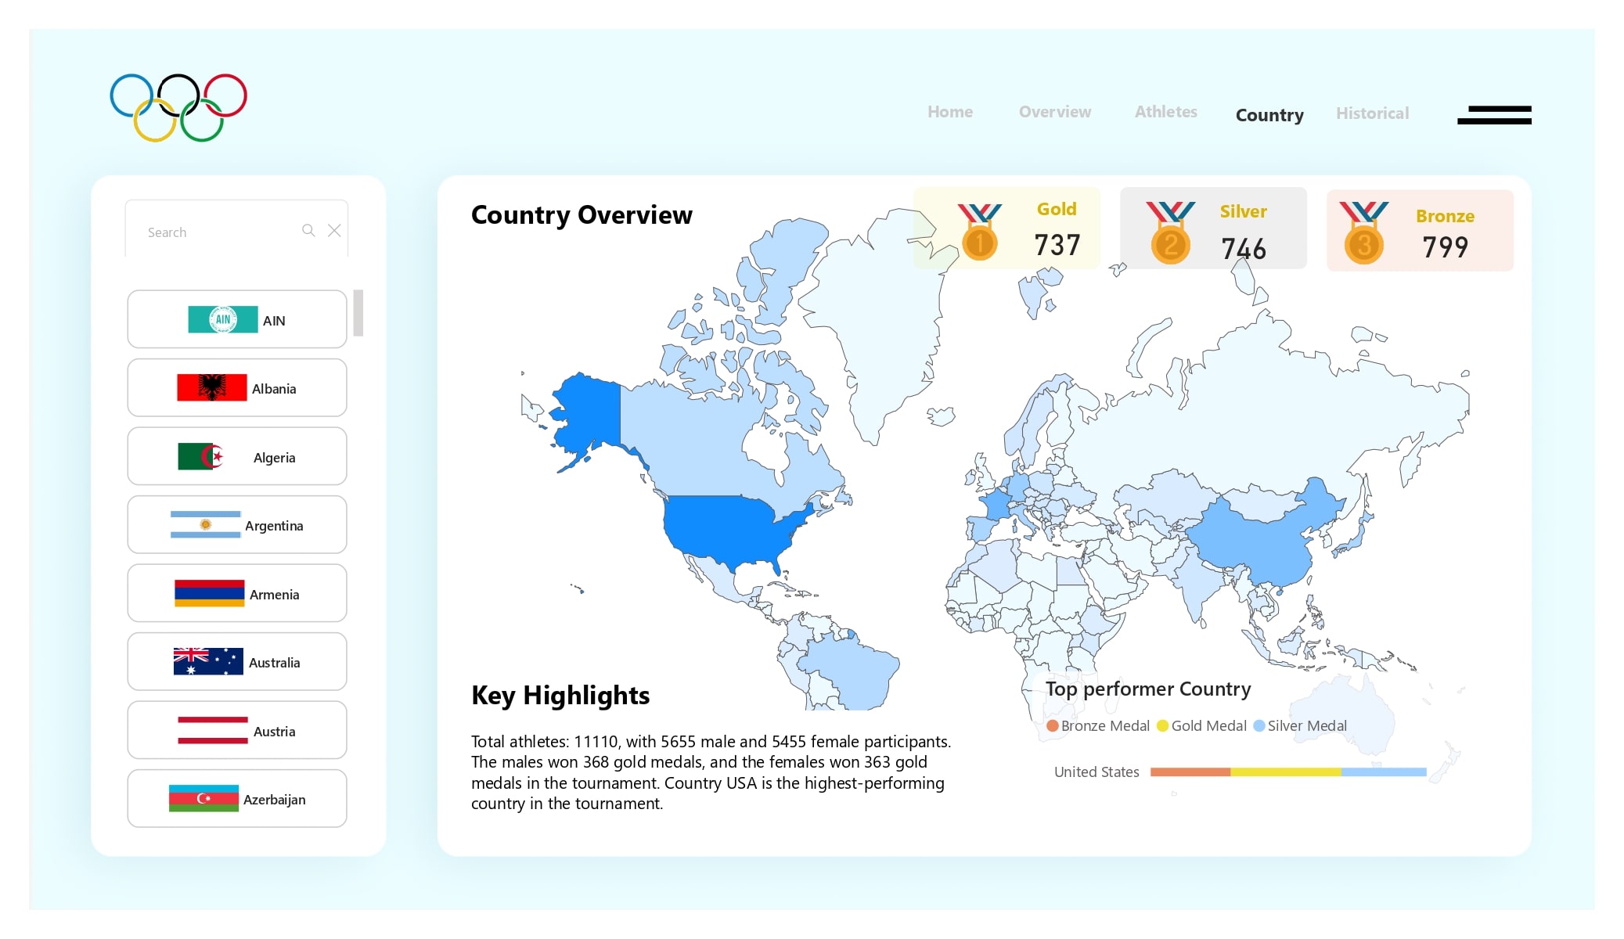Click the gold medal number 1 icon

pyautogui.click(x=979, y=233)
